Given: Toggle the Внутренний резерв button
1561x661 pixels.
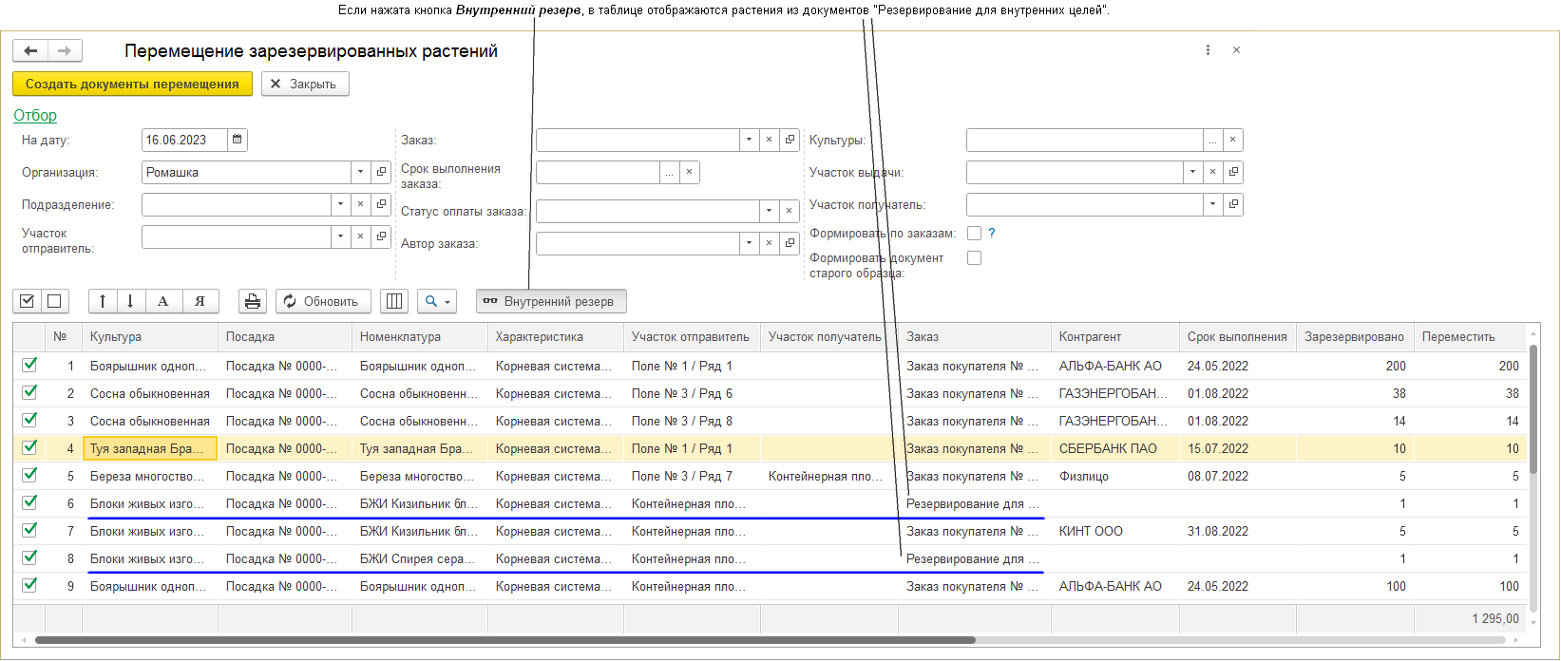Looking at the screenshot, I should 551,301.
